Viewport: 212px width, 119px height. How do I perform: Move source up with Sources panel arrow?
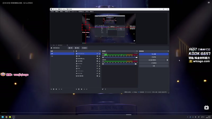[84, 89]
